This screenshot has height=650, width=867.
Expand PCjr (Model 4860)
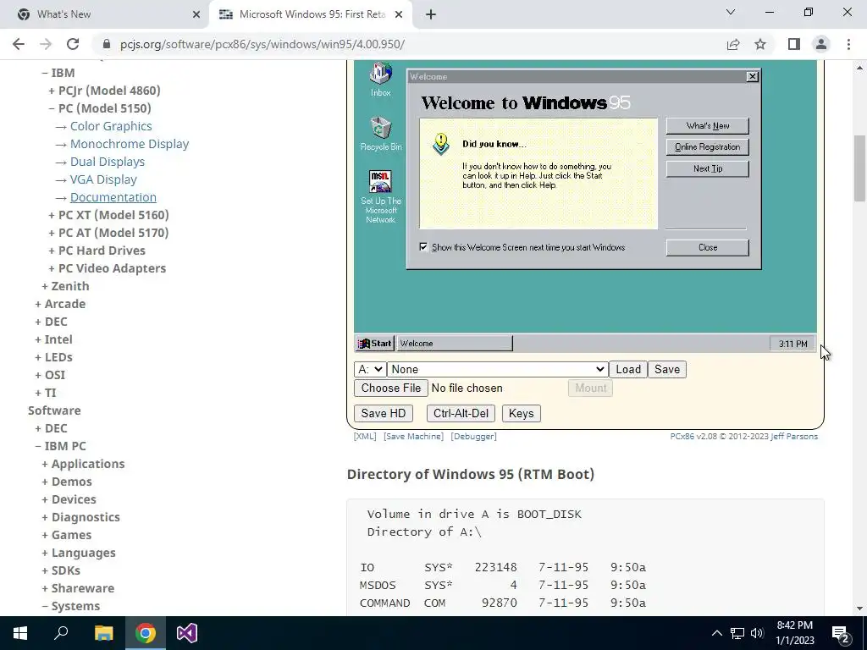[x=104, y=91]
